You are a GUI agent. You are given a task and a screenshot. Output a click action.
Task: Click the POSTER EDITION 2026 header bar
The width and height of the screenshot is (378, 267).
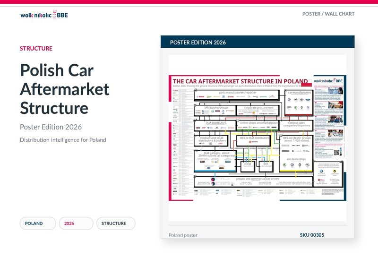pos(258,42)
